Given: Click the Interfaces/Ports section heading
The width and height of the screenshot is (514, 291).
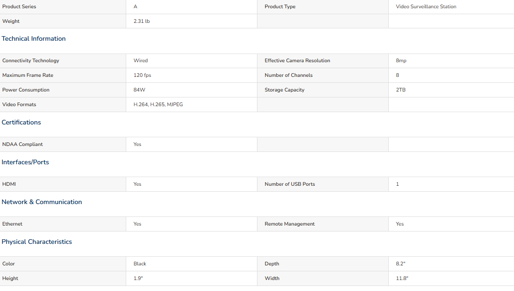Looking at the screenshot, I should [x=25, y=162].
